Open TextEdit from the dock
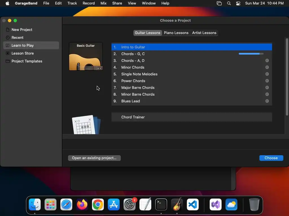 [145, 204]
